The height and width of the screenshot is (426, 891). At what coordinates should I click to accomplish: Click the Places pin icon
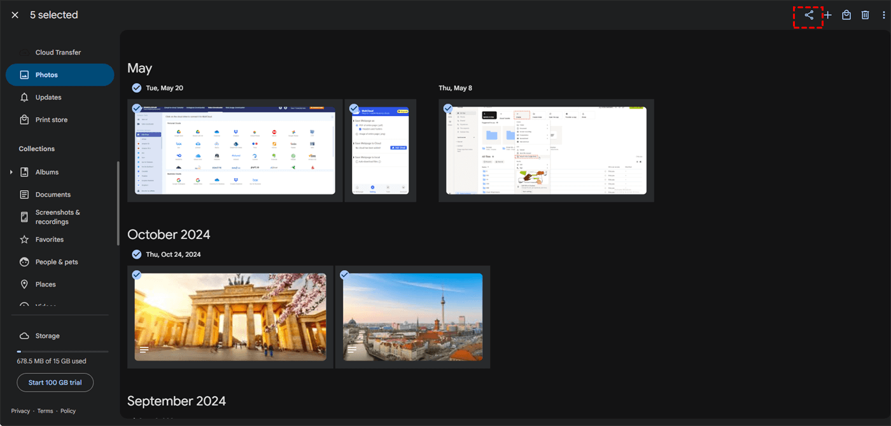point(24,284)
